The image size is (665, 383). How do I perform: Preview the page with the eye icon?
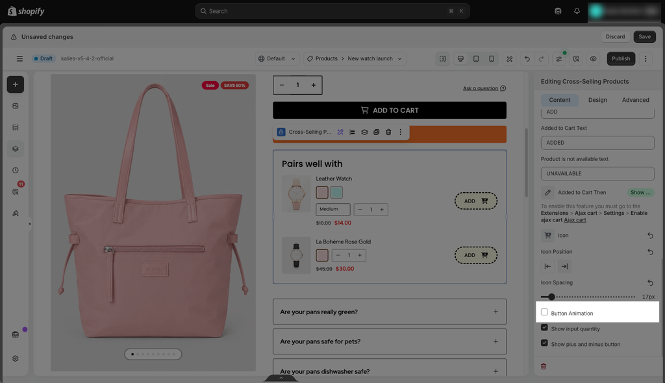593,59
